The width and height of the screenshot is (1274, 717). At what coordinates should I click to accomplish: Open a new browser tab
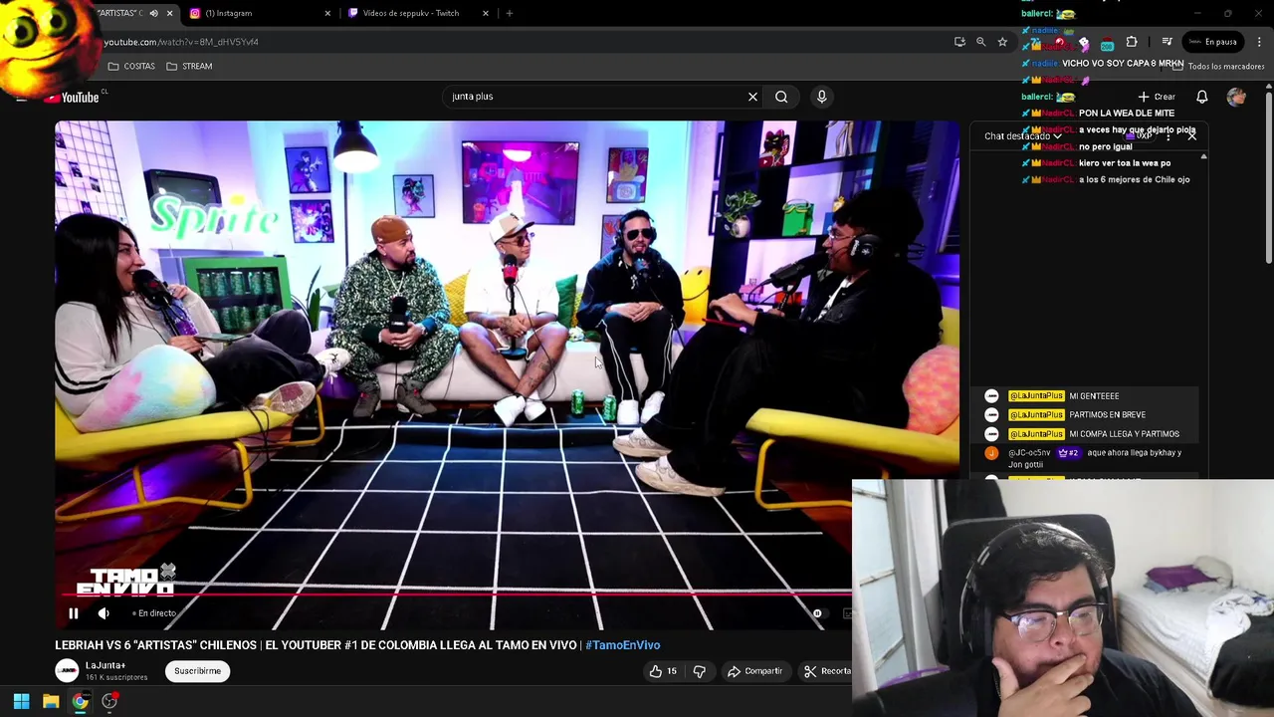pyautogui.click(x=509, y=13)
